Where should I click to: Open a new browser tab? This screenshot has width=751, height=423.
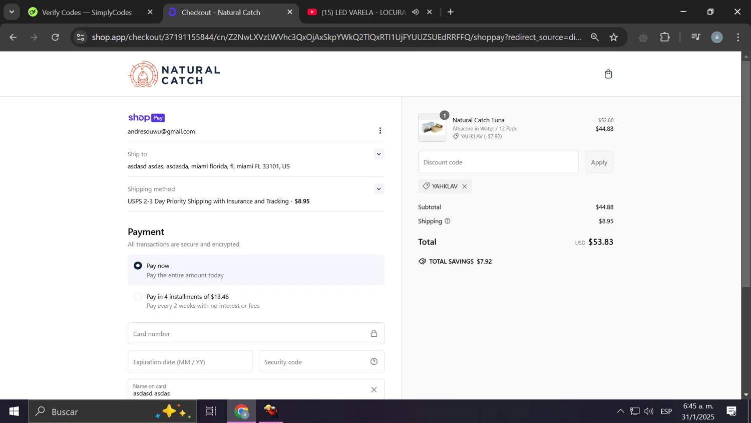tap(451, 12)
